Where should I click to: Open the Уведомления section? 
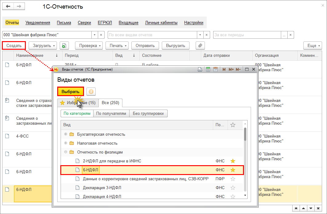coord(38,23)
